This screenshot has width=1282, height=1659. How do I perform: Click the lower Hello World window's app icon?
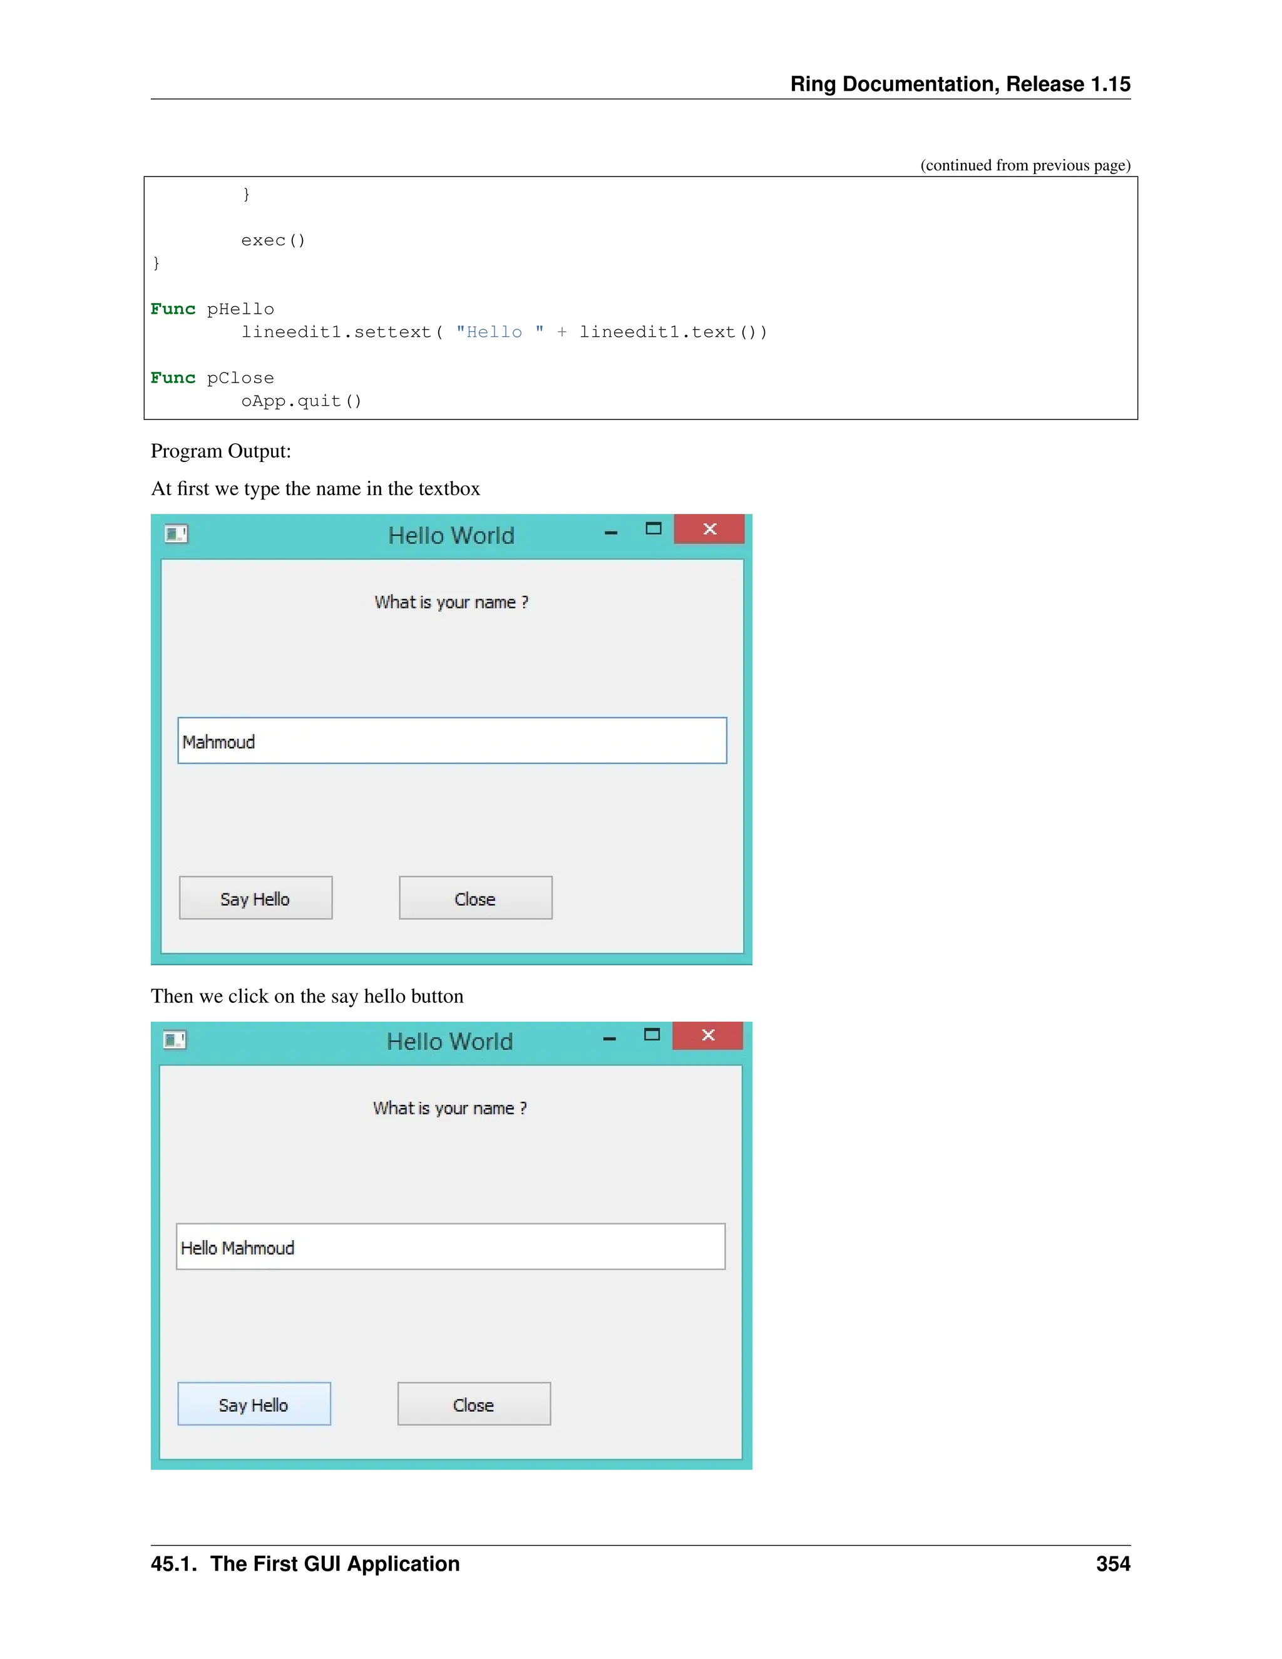[x=175, y=1040]
